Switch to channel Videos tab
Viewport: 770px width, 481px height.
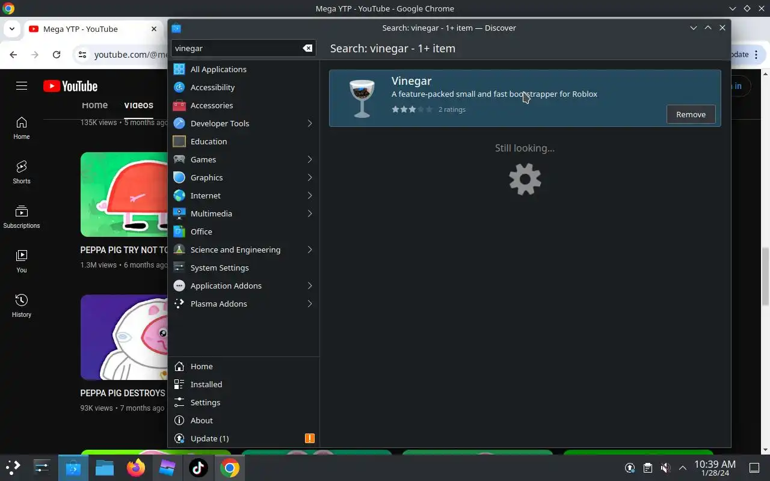click(138, 105)
